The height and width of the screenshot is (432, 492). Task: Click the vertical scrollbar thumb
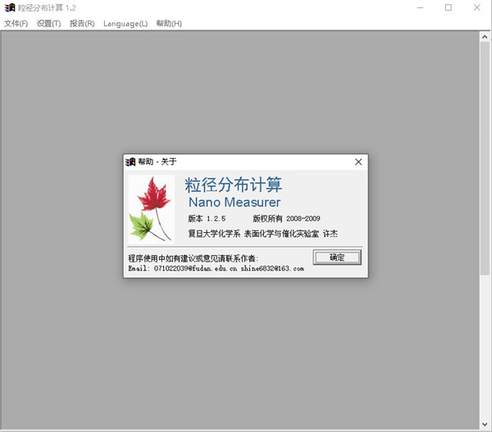point(485,158)
